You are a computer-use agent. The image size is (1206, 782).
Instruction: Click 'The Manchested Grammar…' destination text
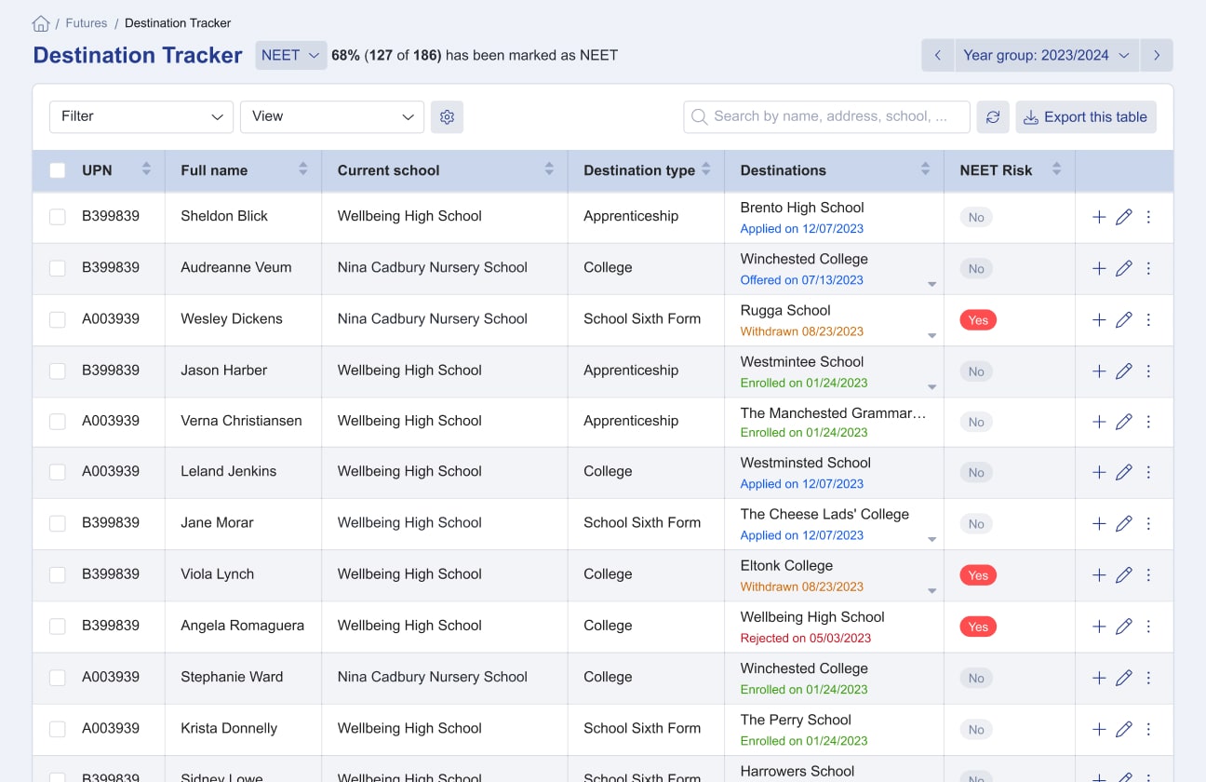(834, 413)
